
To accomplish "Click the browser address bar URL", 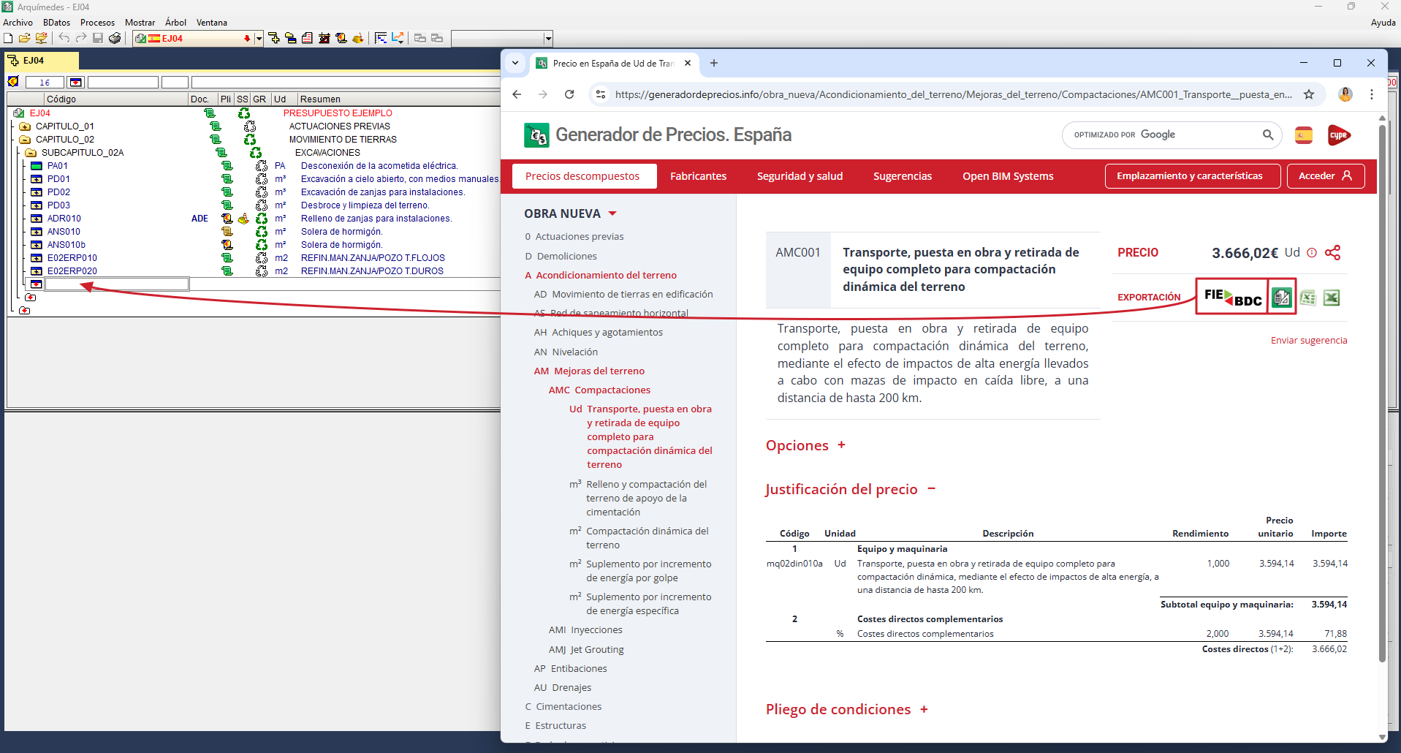I will click(954, 94).
